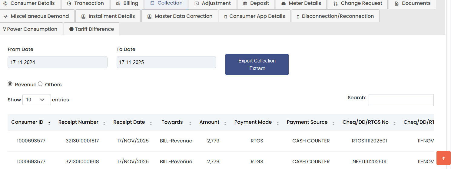Select the Others radio button
The image size is (451, 169).
(x=40, y=84)
